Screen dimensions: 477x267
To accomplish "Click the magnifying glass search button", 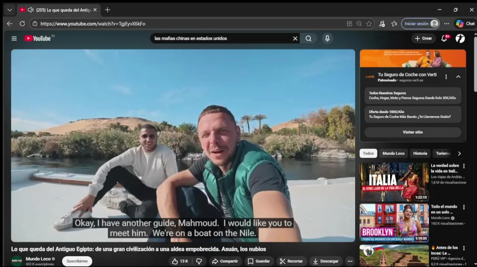I will pyautogui.click(x=308, y=38).
